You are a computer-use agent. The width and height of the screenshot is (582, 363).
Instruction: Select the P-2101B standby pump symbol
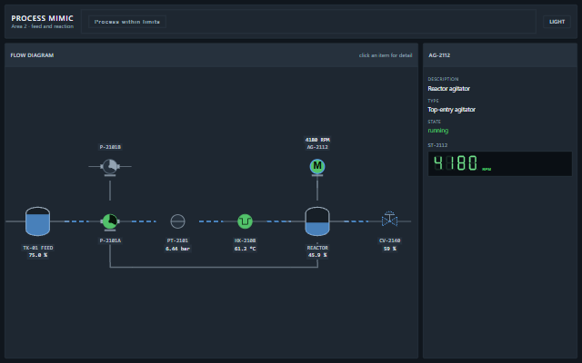click(110, 167)
